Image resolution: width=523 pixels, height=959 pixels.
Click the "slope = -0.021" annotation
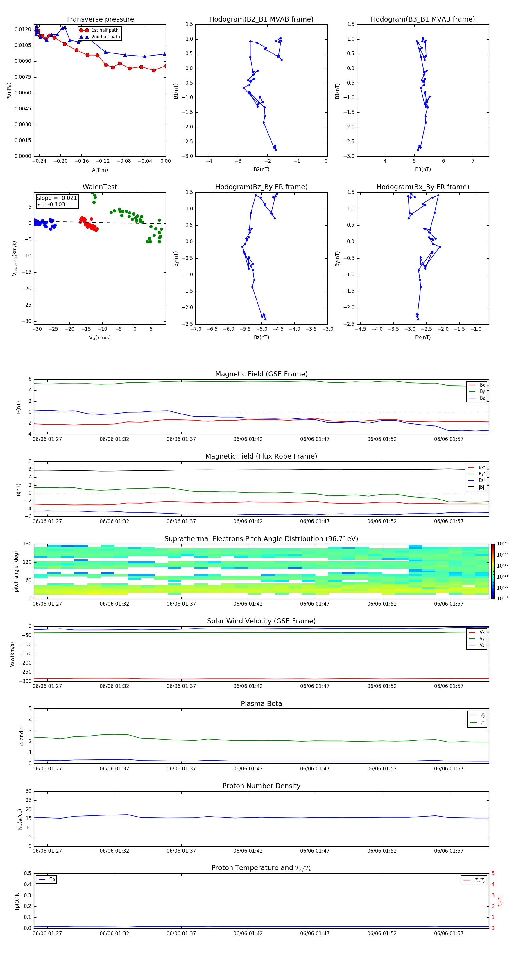click(x=57, y=198)
